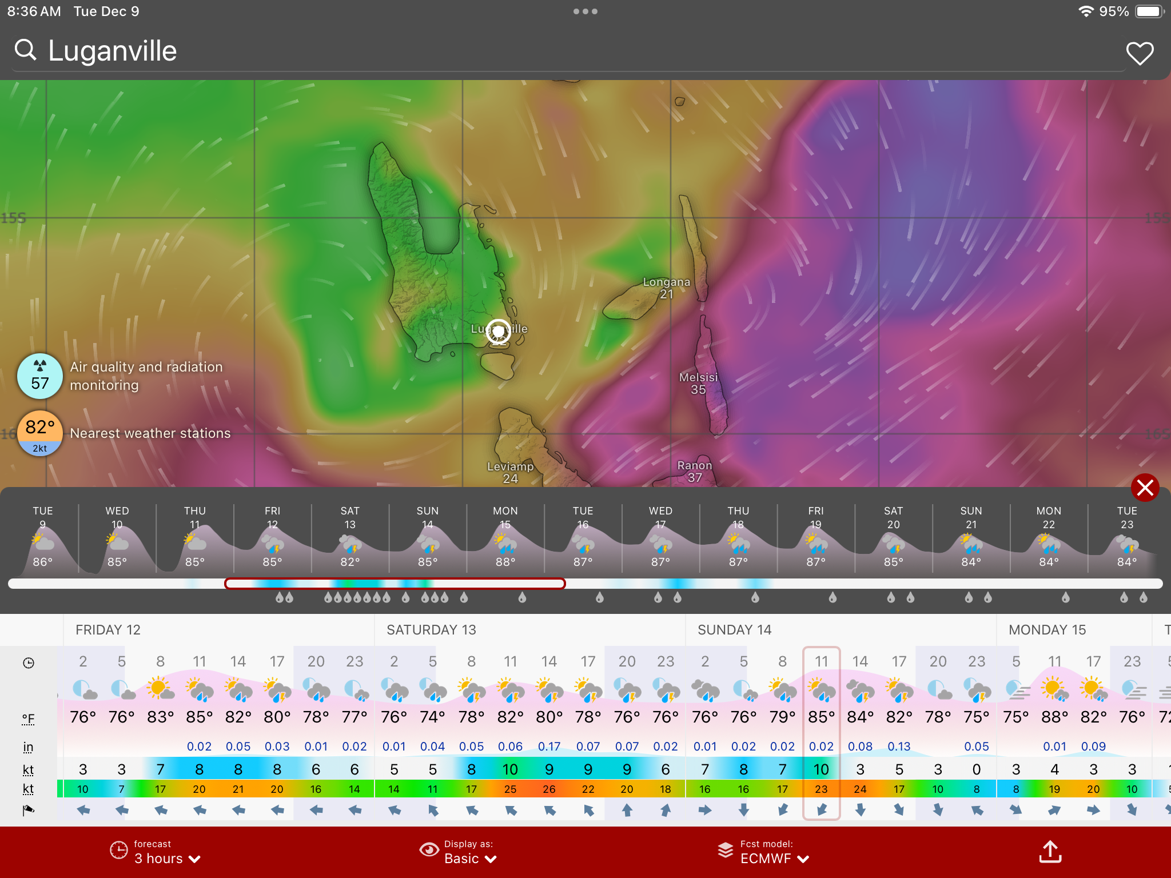Viewport: 1171px width, 878px height.
Task: Tap Monday 17:00 sunny weather icon
Action: 1093,689
